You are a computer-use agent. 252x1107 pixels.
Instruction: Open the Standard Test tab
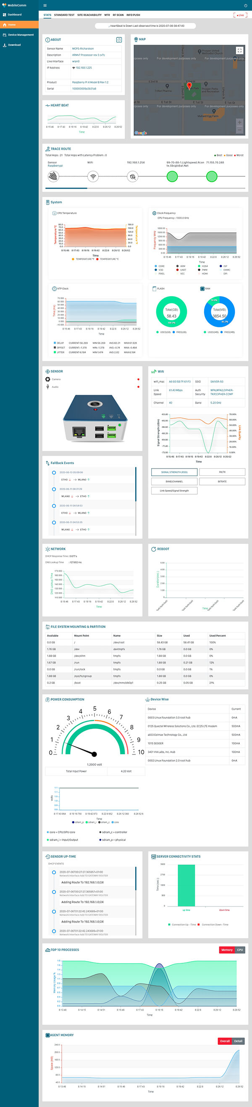click(x=64, y=15)
